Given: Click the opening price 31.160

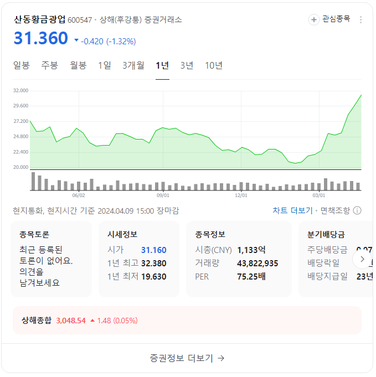Looking at the screenshot, I should (154, 250).
